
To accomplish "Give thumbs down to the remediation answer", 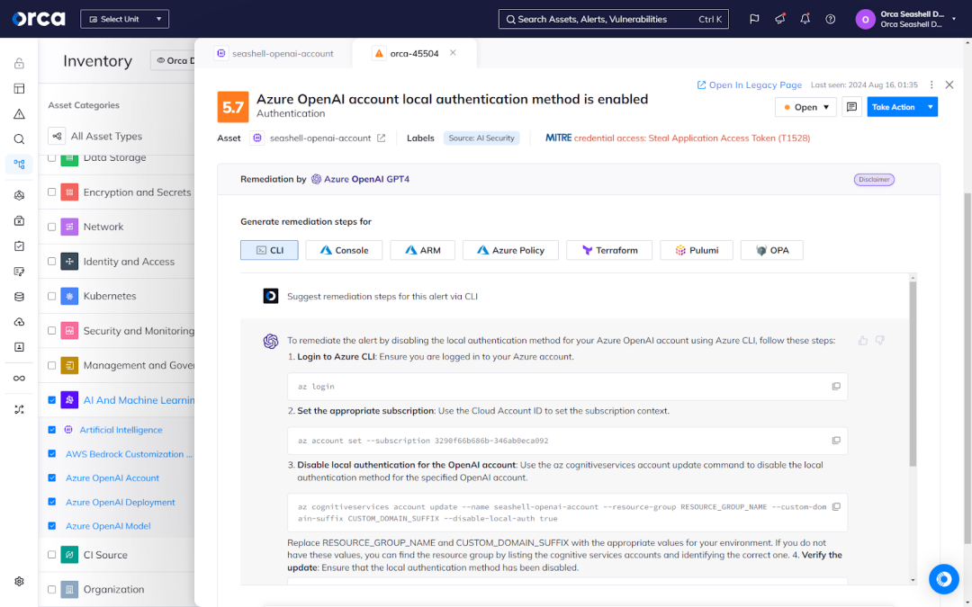I will coord(879,340).
